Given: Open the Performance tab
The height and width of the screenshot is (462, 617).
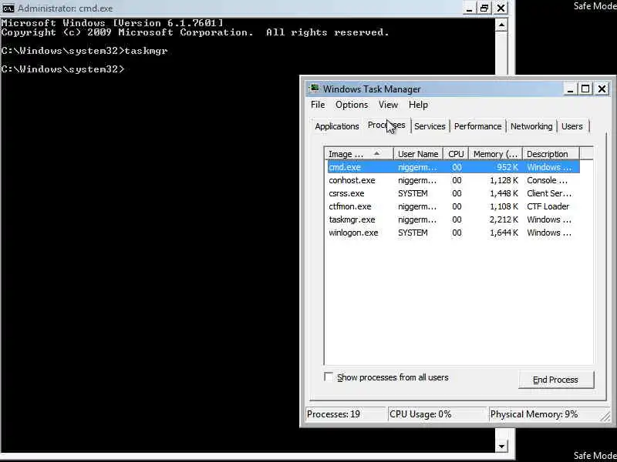Looking at the screenshot, I should (x=477, y=126).
